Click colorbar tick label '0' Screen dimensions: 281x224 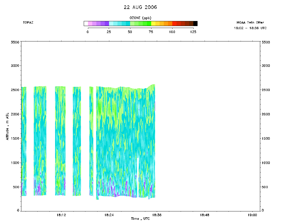point(88,32)
